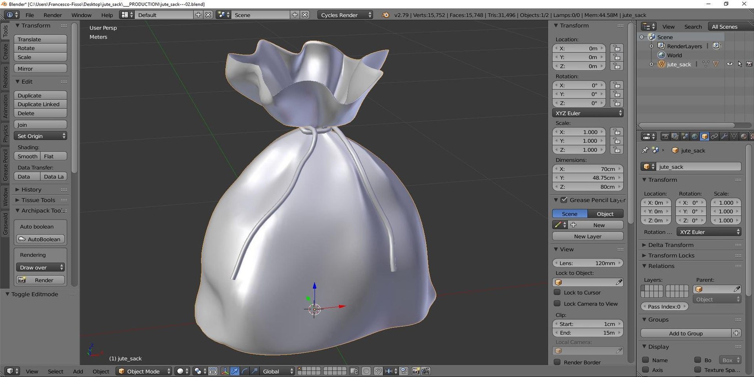Open the mesh Data triangle properties tab
This screenshot has height=377, width=754.
point(734,136)
